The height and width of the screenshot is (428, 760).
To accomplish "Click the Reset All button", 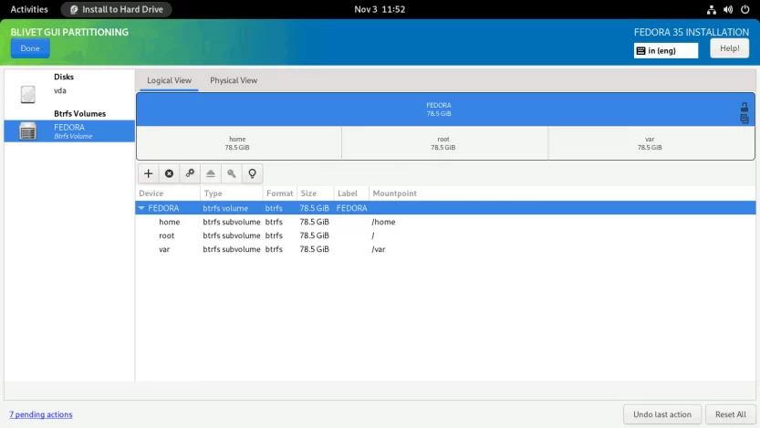I will click(731, 414).
